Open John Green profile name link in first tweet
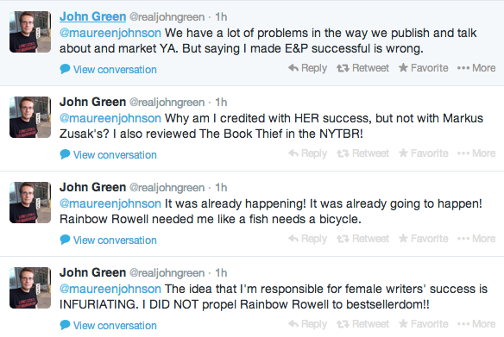Screen dimensions: 504x337 pyautogui.click(x=92, y=16)
